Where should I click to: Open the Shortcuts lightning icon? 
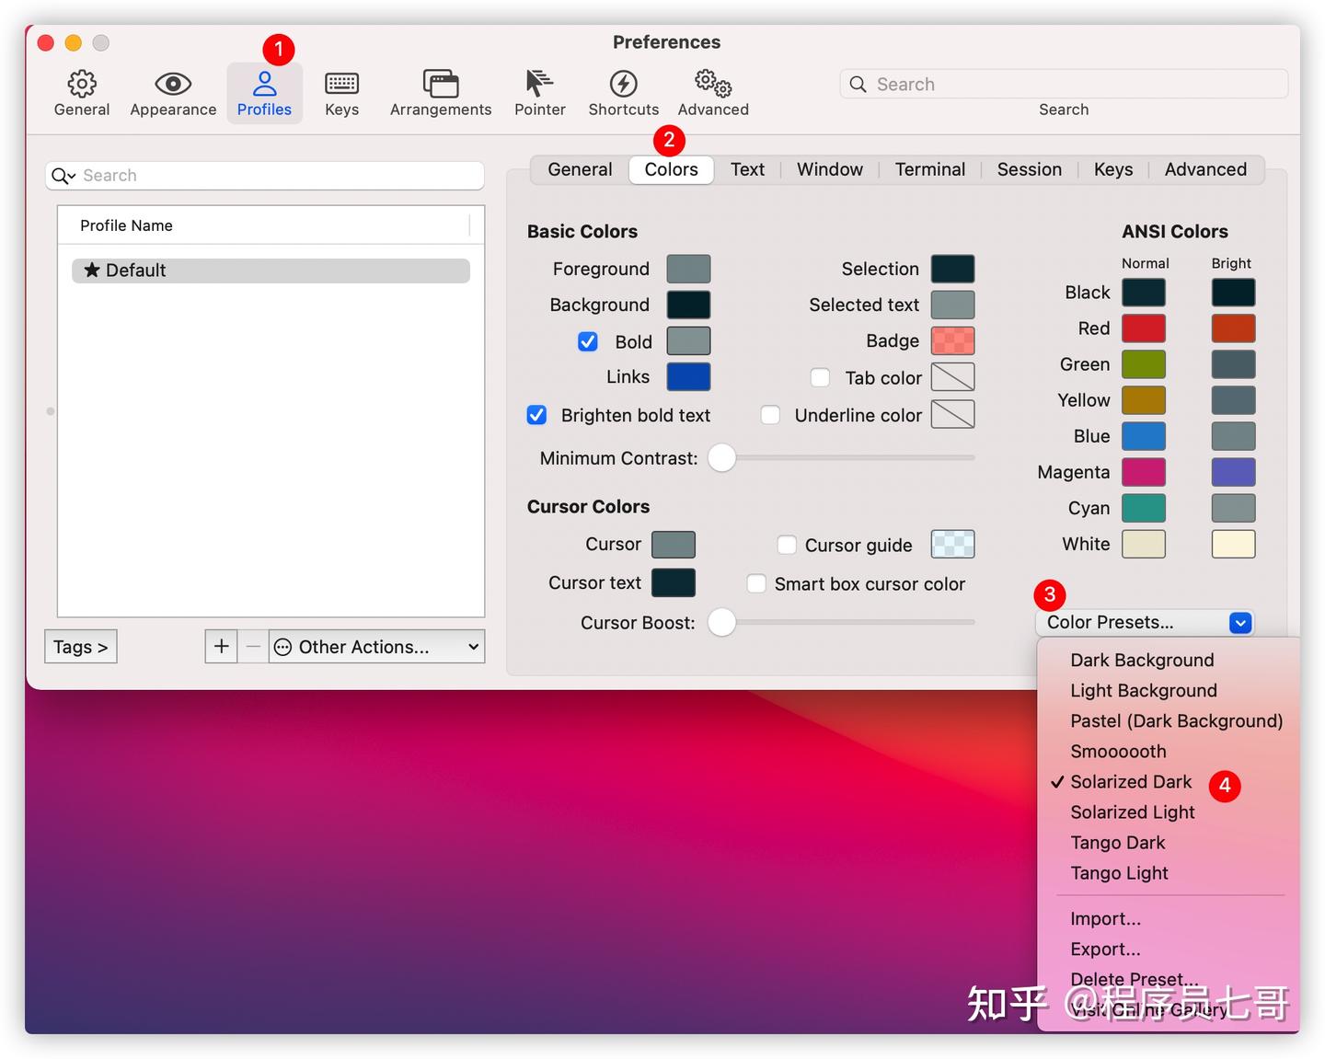coord(624,84)
